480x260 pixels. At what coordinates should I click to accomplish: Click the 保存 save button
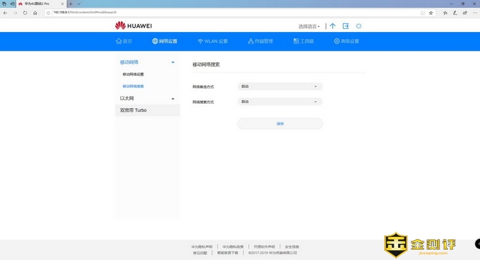[280, 124]
